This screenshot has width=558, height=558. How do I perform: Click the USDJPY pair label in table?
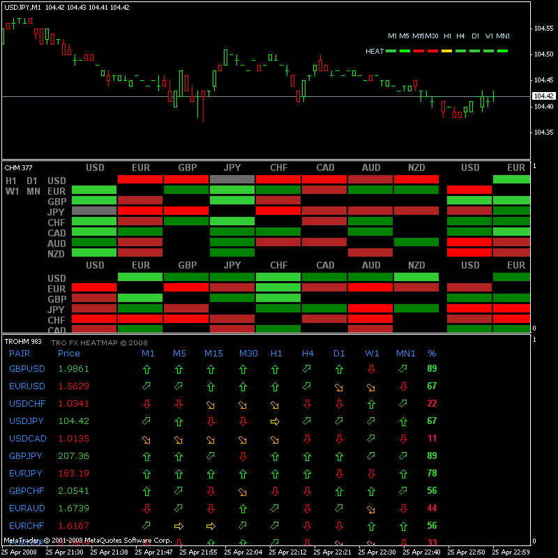point(26,421)
